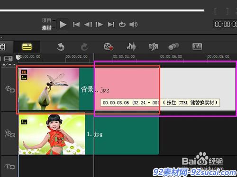Click the 1.jpg clip name label

click(95, 134)
